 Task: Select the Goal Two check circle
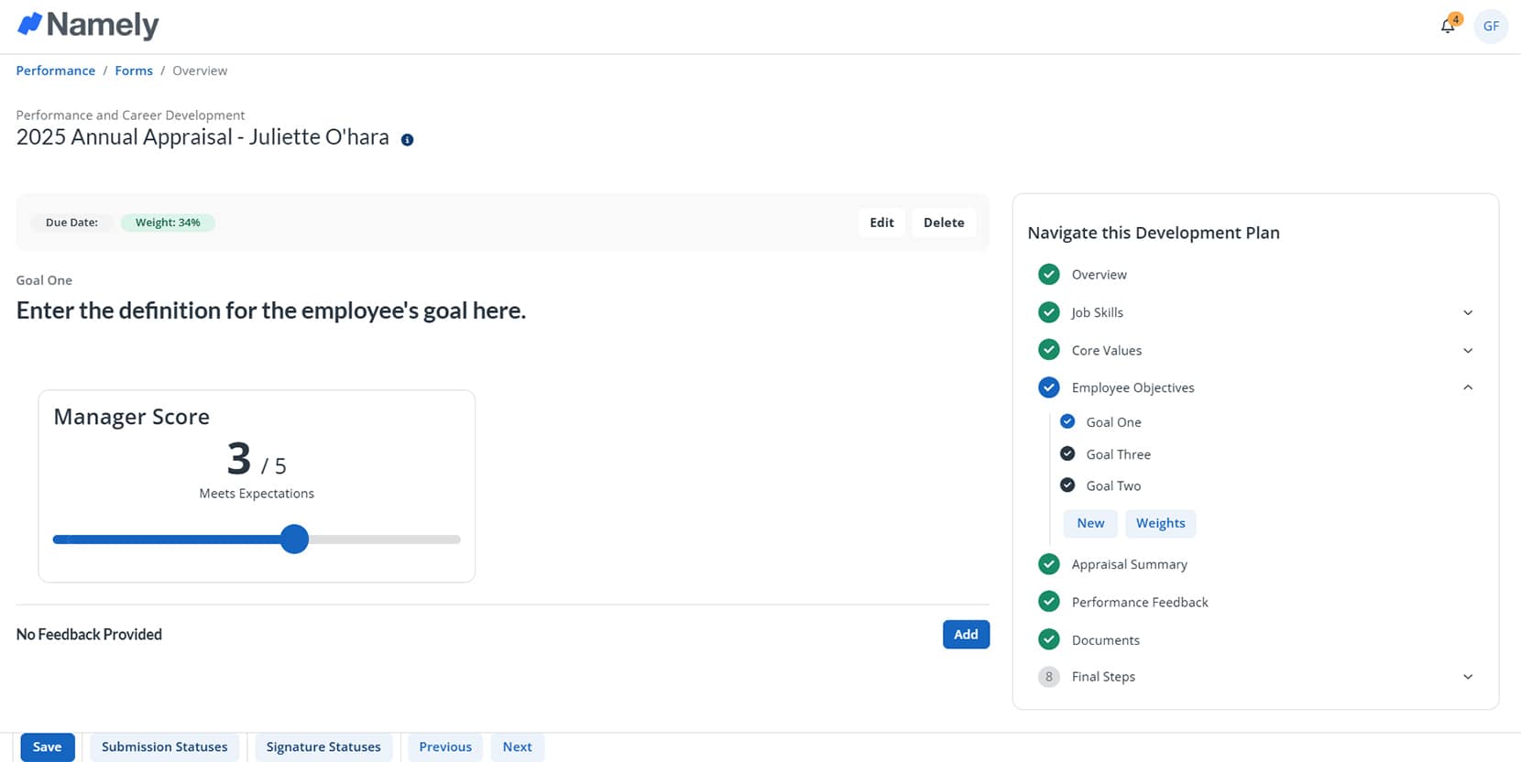pyautogui.click(x=1067, y=485)
